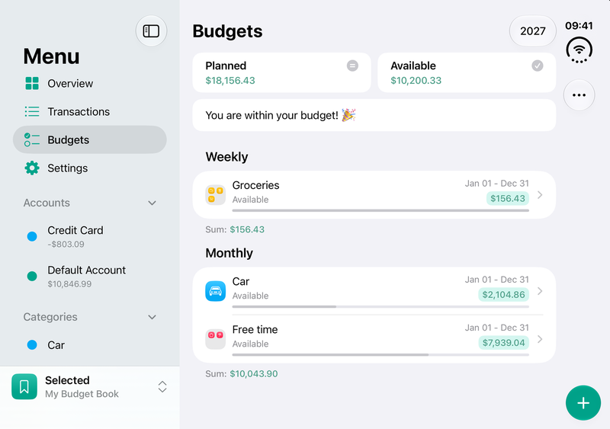Viewport: 610px width, 429px height.
Task: Click the Groceries category icon
Action: coord(216,194)
